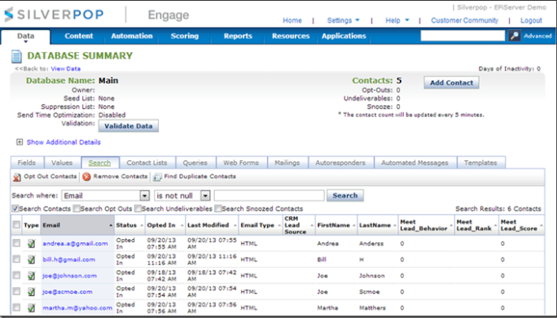The image size is (557, 318).
Task: Sort by the Email column arrow
Action: 111,225
